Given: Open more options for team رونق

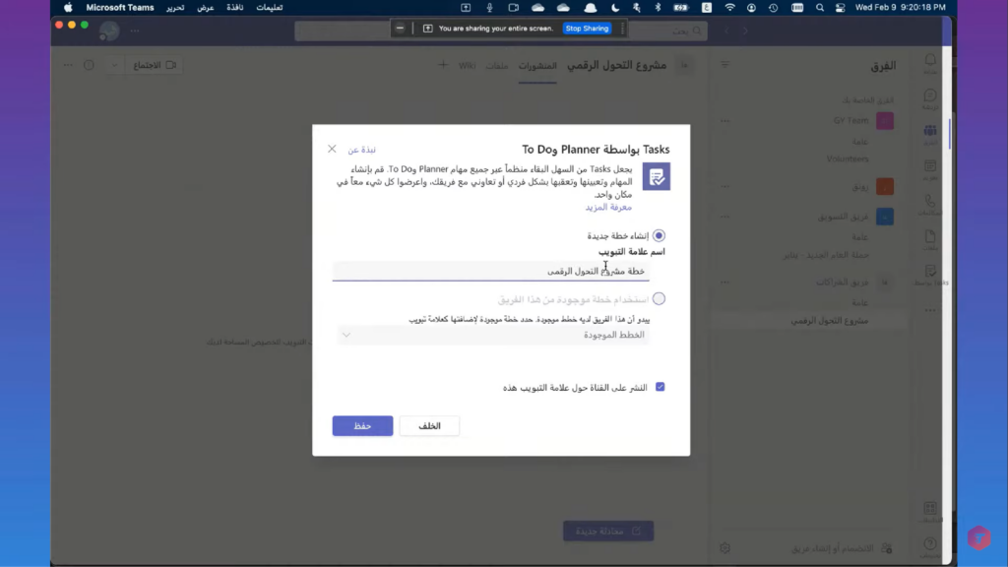Looking at the screenshot, I should tap(725, 186).
